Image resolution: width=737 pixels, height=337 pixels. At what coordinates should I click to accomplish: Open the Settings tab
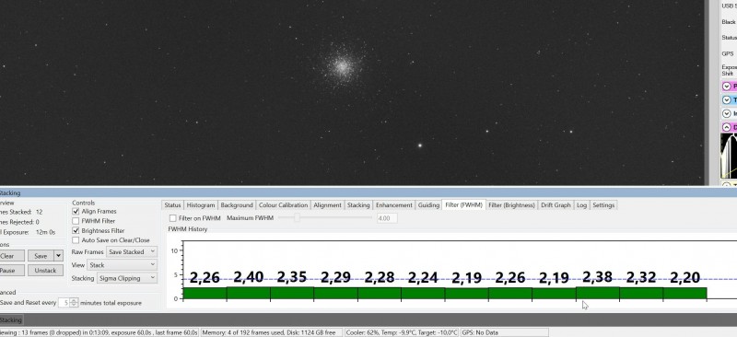pyautogui.click(x=603, y=205)
